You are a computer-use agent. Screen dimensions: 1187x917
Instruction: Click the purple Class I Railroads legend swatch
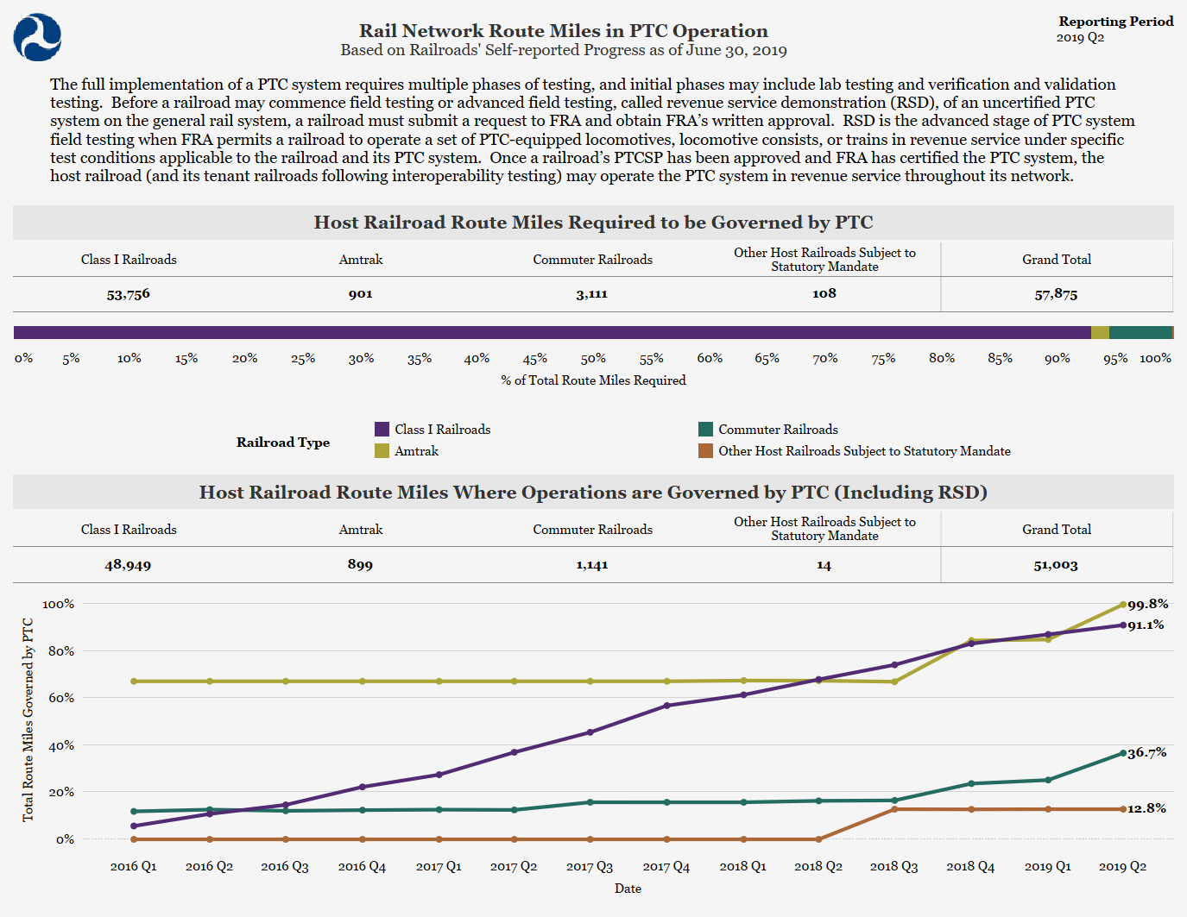coord(382,429)
